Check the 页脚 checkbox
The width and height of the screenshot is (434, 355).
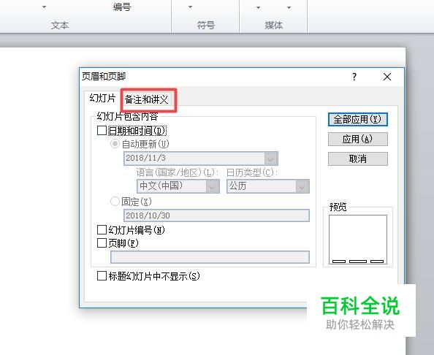click(x=102, y=243)
